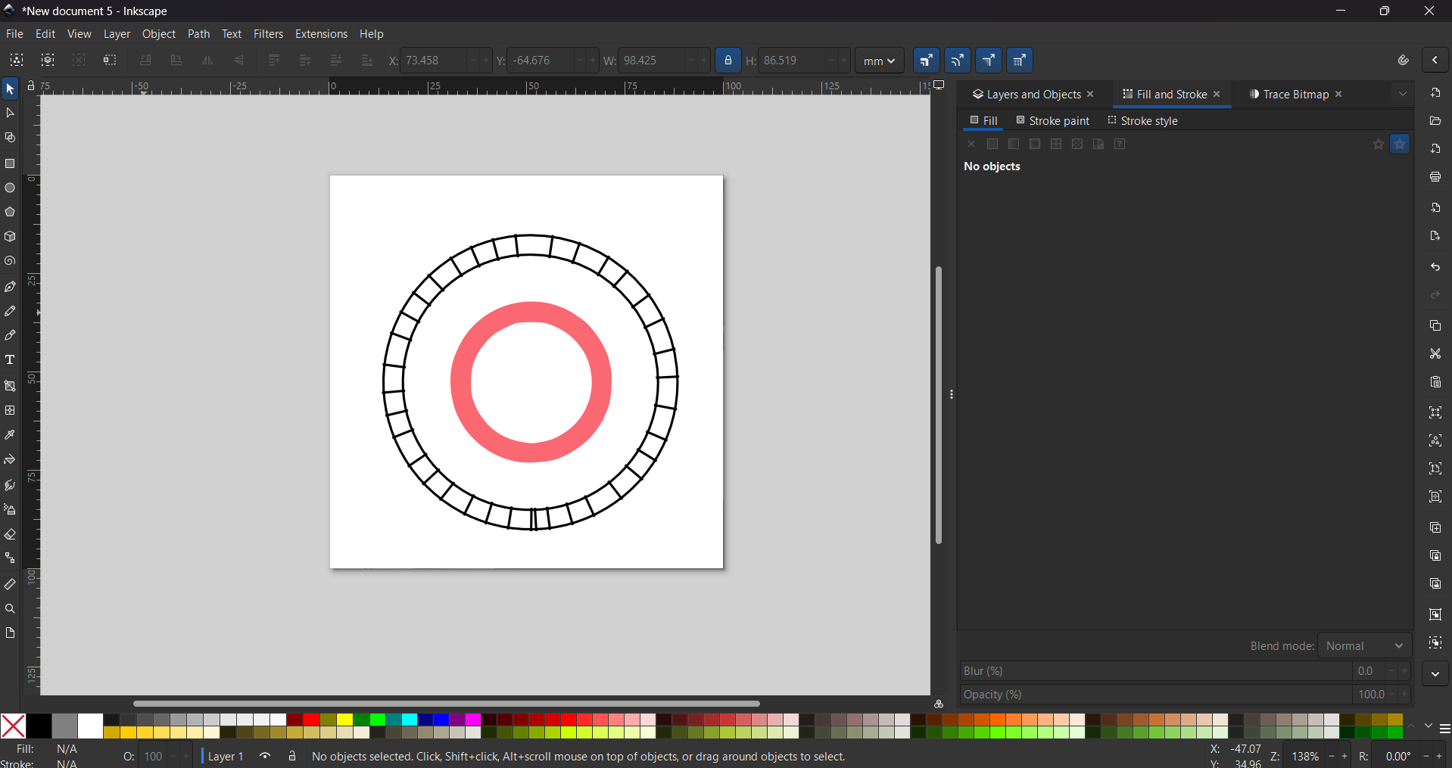Click Select All toolbar icon
The image size is (1452, 768).
(x=17, y=60)
